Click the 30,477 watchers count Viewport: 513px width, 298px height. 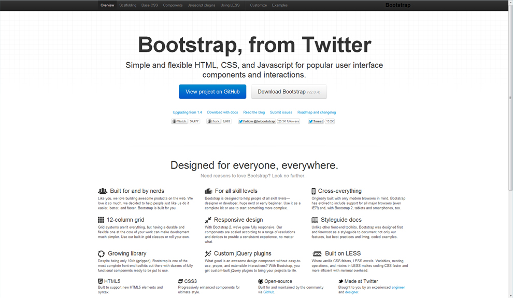coord(194,121)
